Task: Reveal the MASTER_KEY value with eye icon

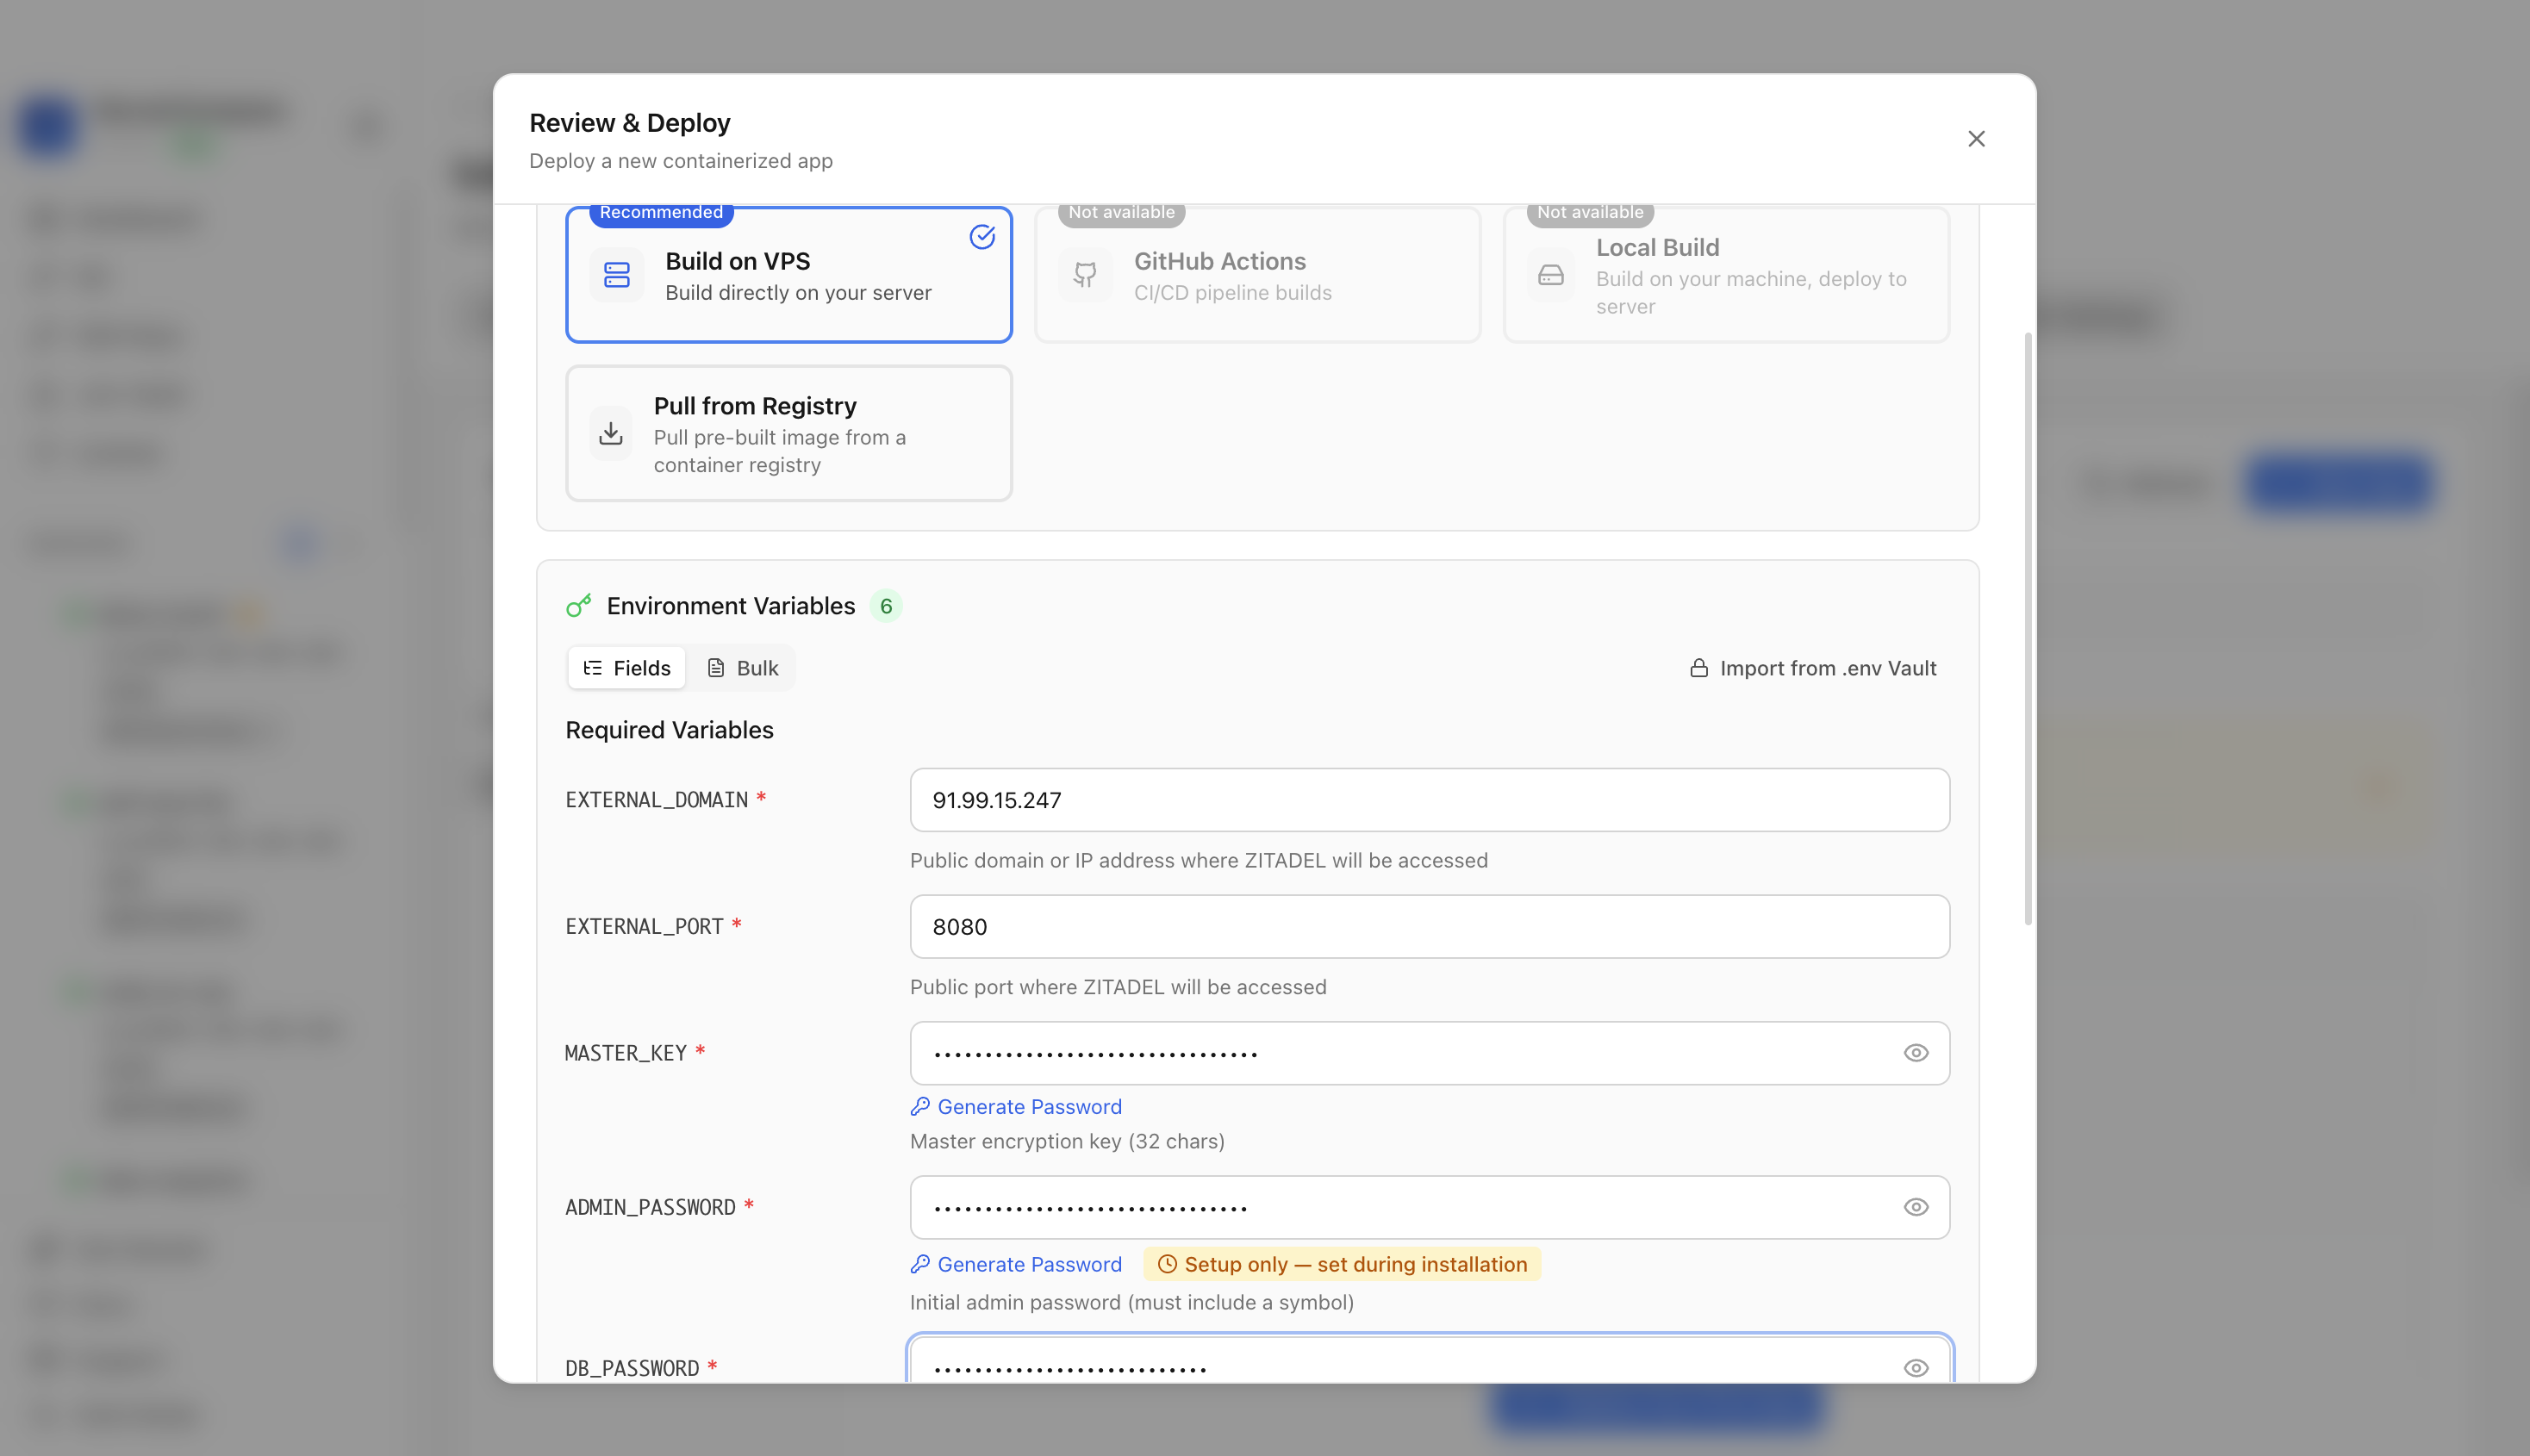Action: (1916, 1053)
